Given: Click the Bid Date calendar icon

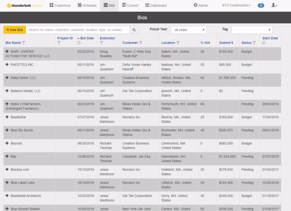Looking at the screenshot, I should point(79,43).
